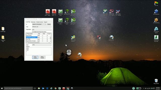Viewport: 161px width, 90px height.
Task: Launch the Screencast Recorder desktop shortcut
Action: click(x=156, y=38)
